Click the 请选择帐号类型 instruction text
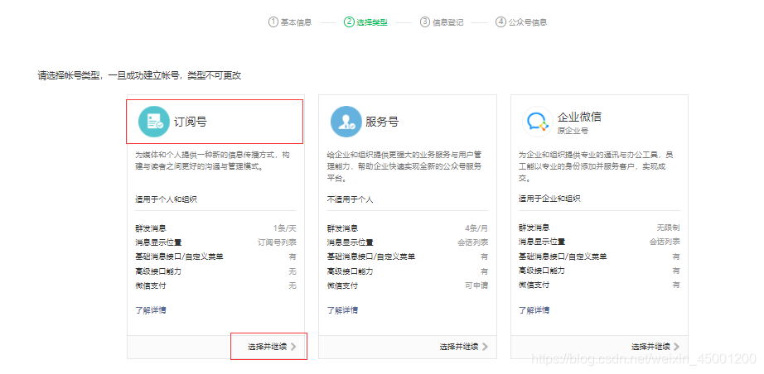764x374 pixels. [139, 76]
